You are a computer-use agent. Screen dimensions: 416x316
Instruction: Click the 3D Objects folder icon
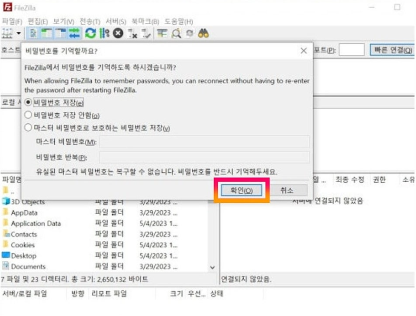[x=6, y=201]
